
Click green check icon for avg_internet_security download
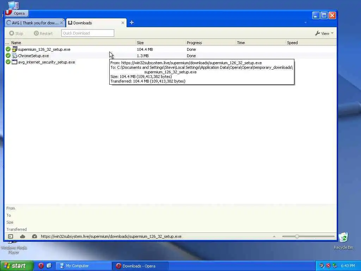pyautogui.click(x=8, y=62)
